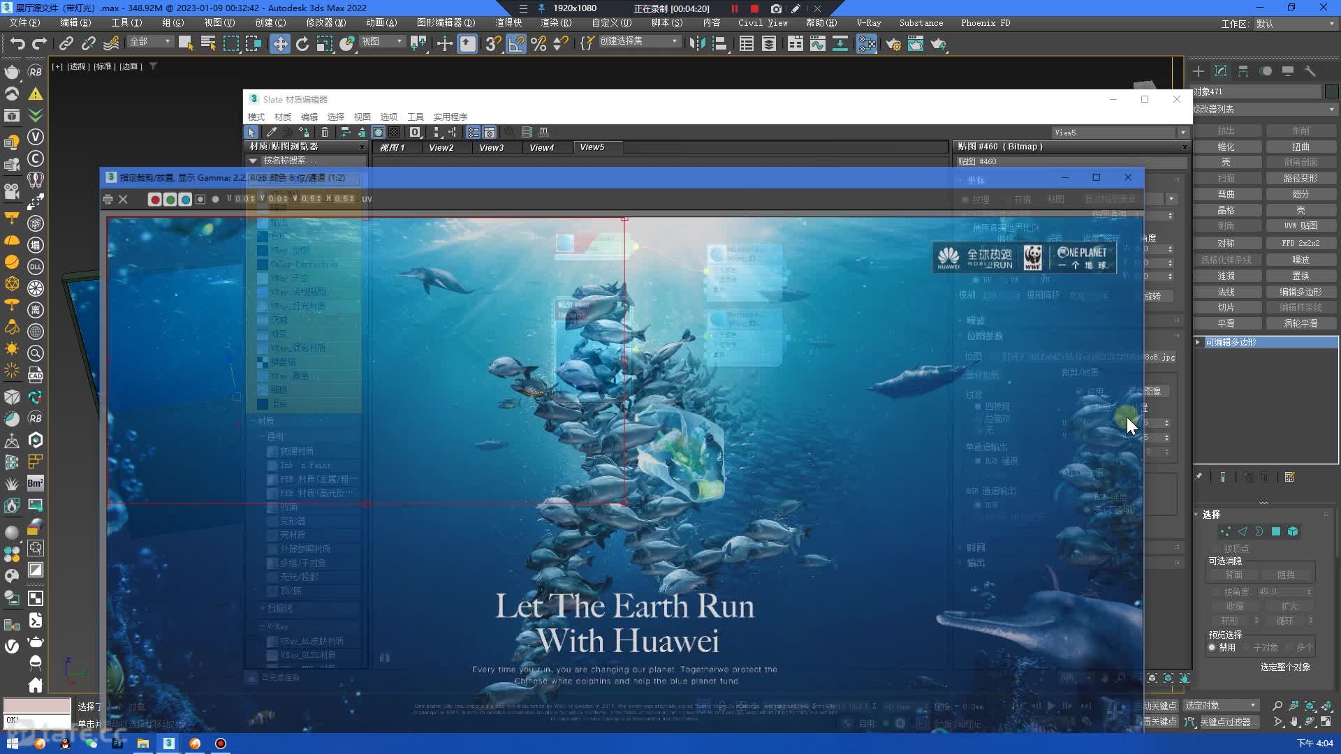Click the Unlink selection icon

pos(88,43)
